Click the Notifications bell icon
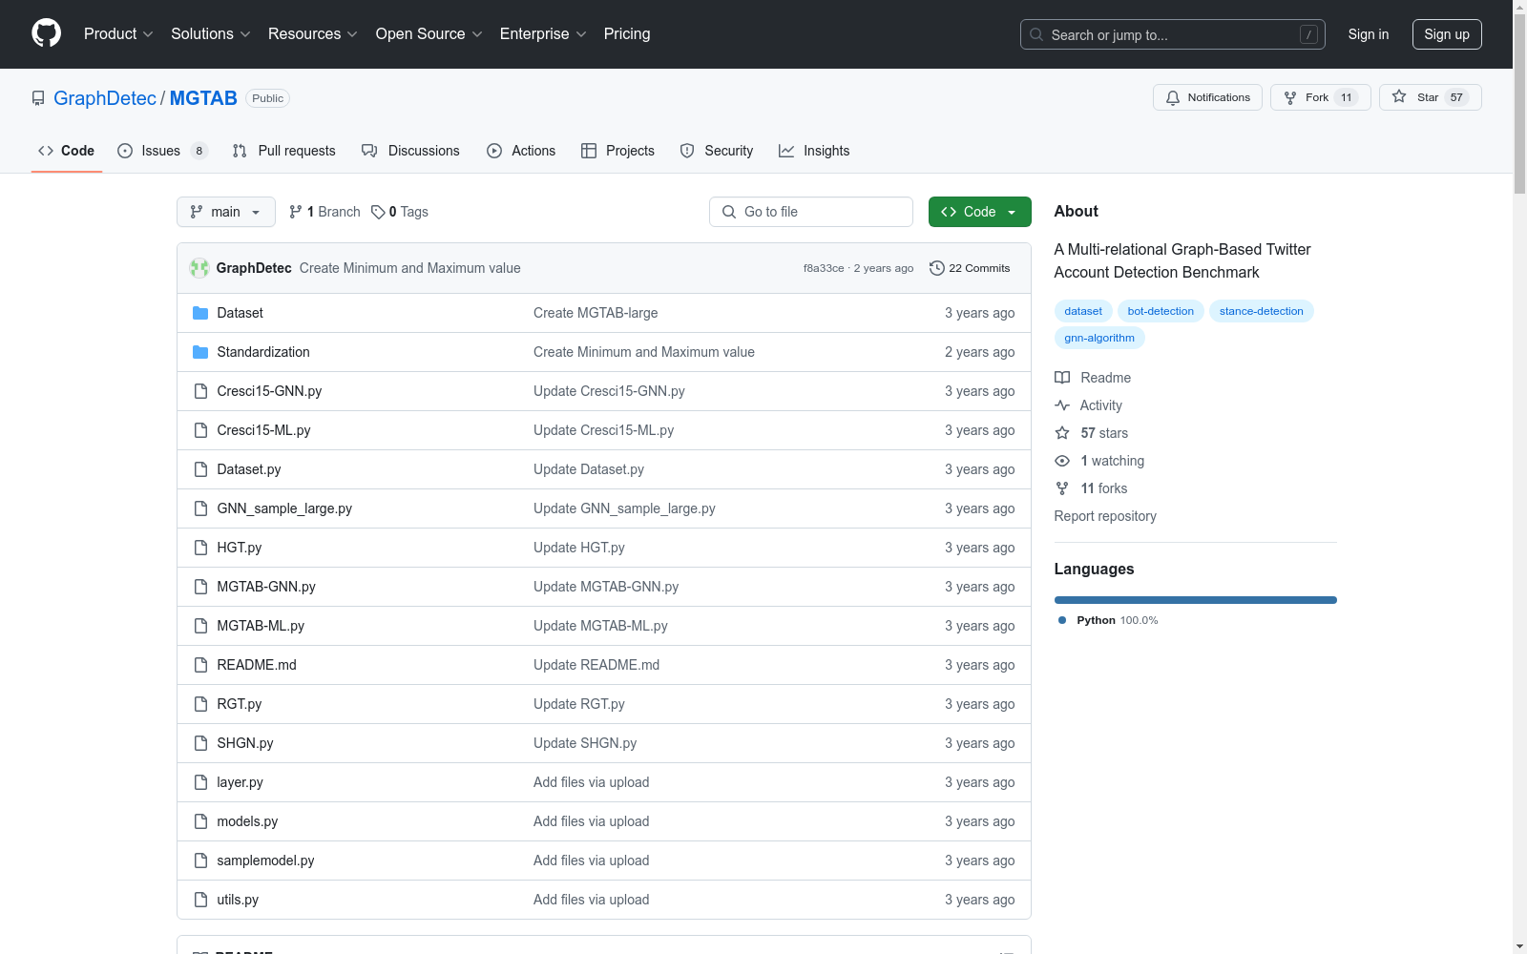This screenshot has height=954, width=1527. point(1173,97)
